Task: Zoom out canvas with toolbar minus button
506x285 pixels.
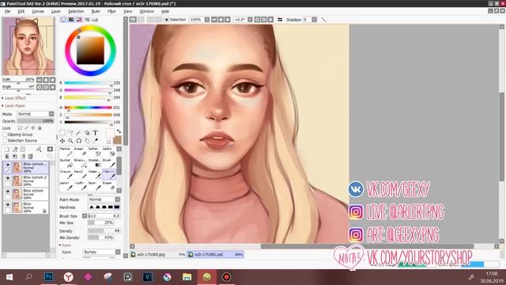Action: [214, 20]
